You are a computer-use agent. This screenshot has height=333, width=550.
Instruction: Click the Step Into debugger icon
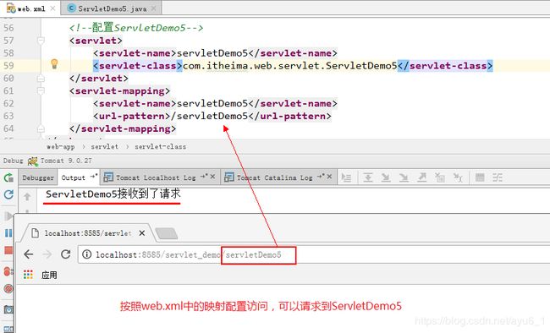pyautogui.click(x=386, y=177)
